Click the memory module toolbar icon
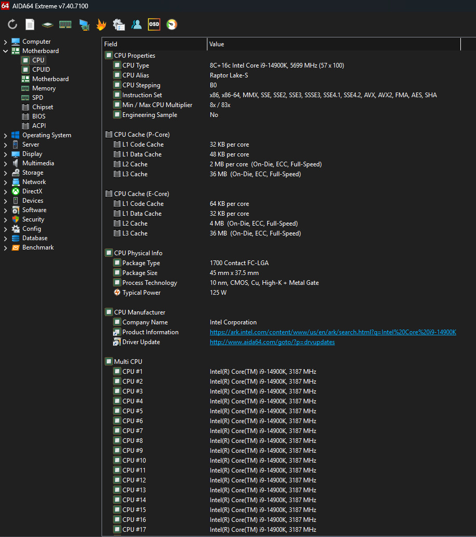Screen dimensions: 476x537 (x=65, y=24)
